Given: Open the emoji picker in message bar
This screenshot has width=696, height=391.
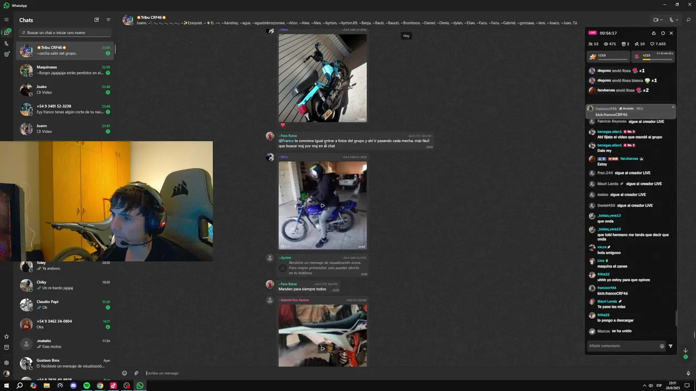Looking at the screenshot, I should click(x=125, y=373).
